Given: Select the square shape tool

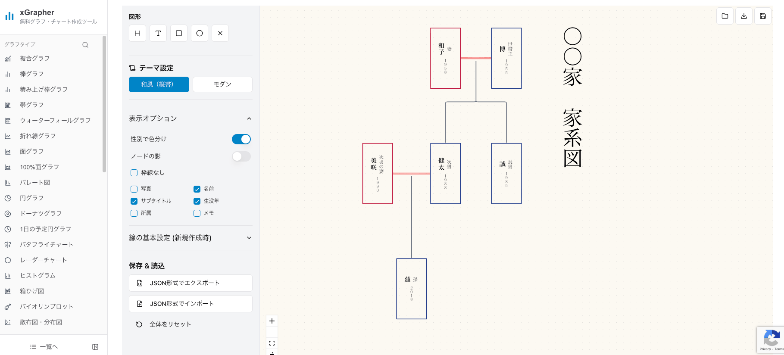Looking at the screenshot, I should 179,33.
